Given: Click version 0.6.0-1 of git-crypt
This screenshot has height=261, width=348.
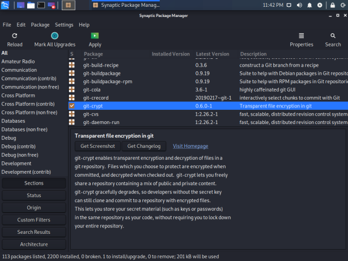Looking at the screenshot, I should point(203,106).
